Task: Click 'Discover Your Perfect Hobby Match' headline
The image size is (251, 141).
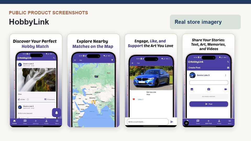Action: click(x=35, y=44)
